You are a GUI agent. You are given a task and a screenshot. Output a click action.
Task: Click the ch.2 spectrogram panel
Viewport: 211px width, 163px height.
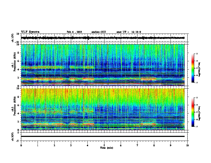[103, 109]
